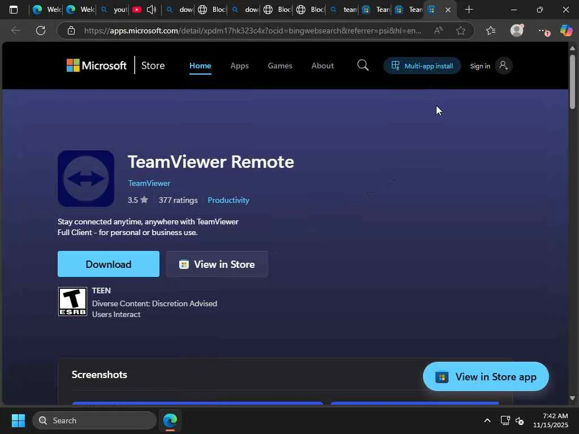This screenshot has width=579, height=434.
Task: Click the scrollbar down arrow
Action: tap(572, 398)
